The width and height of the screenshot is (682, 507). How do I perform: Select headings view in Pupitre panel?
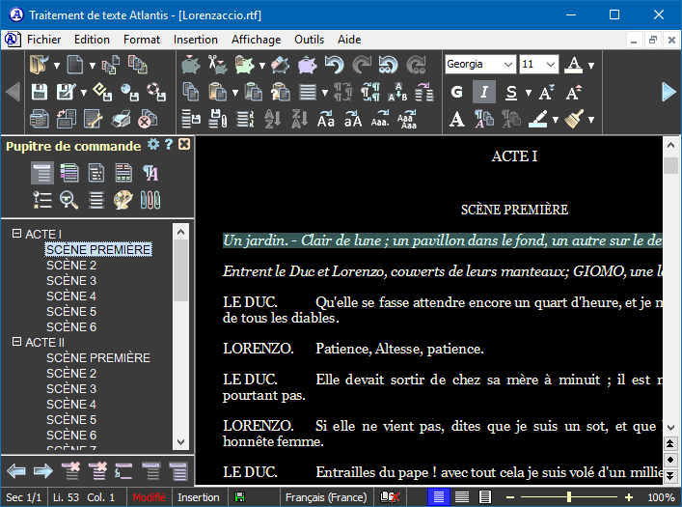pyautogui.click(x=42, y=173)
